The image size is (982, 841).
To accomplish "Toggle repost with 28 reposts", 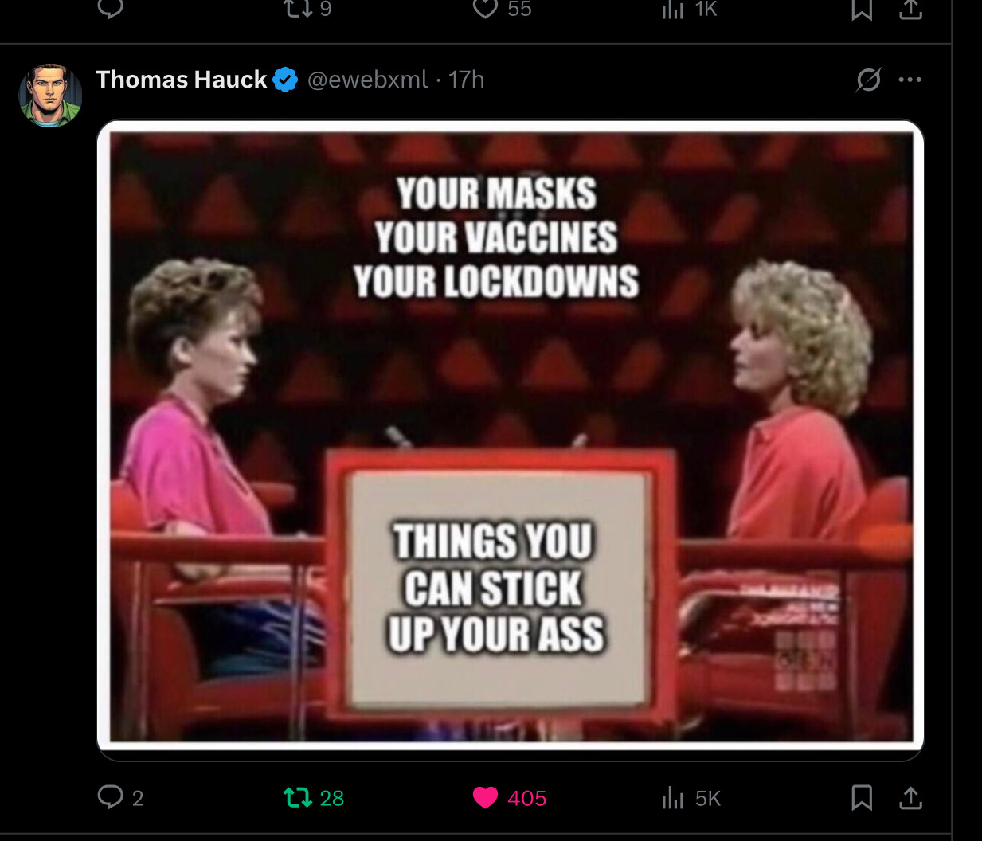I will 314,797.
